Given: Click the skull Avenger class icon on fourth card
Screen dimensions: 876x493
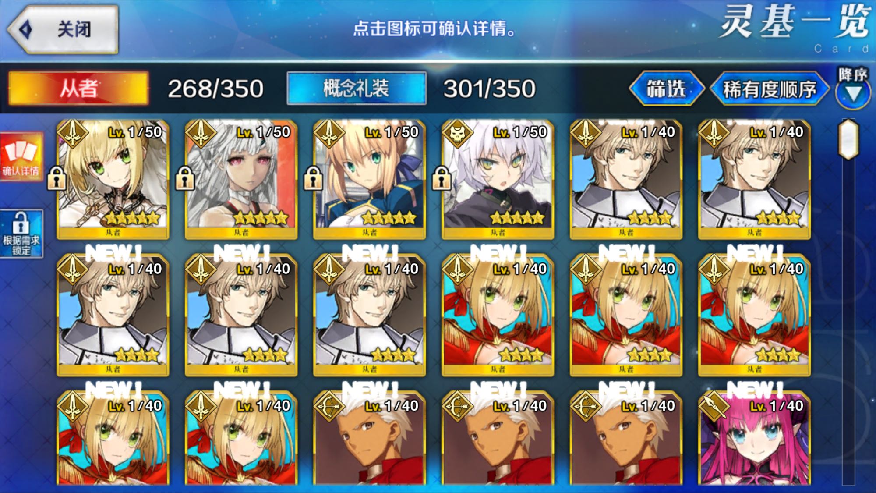Looking at the screenshot, I should (457, 133).
